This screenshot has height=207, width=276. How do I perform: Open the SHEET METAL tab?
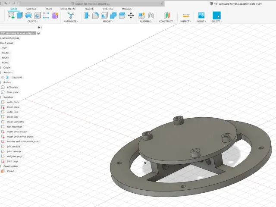coord(68,9)
